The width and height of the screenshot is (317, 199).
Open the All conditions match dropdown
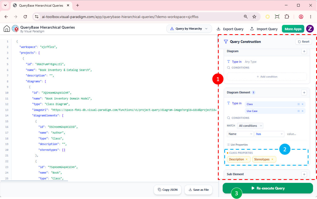(x=250, y=126)
